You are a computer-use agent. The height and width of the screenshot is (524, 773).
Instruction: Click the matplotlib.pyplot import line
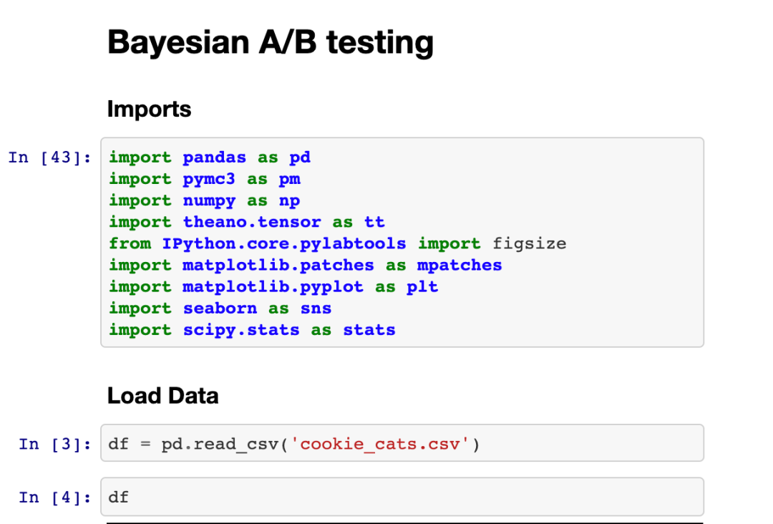[273, 286]
